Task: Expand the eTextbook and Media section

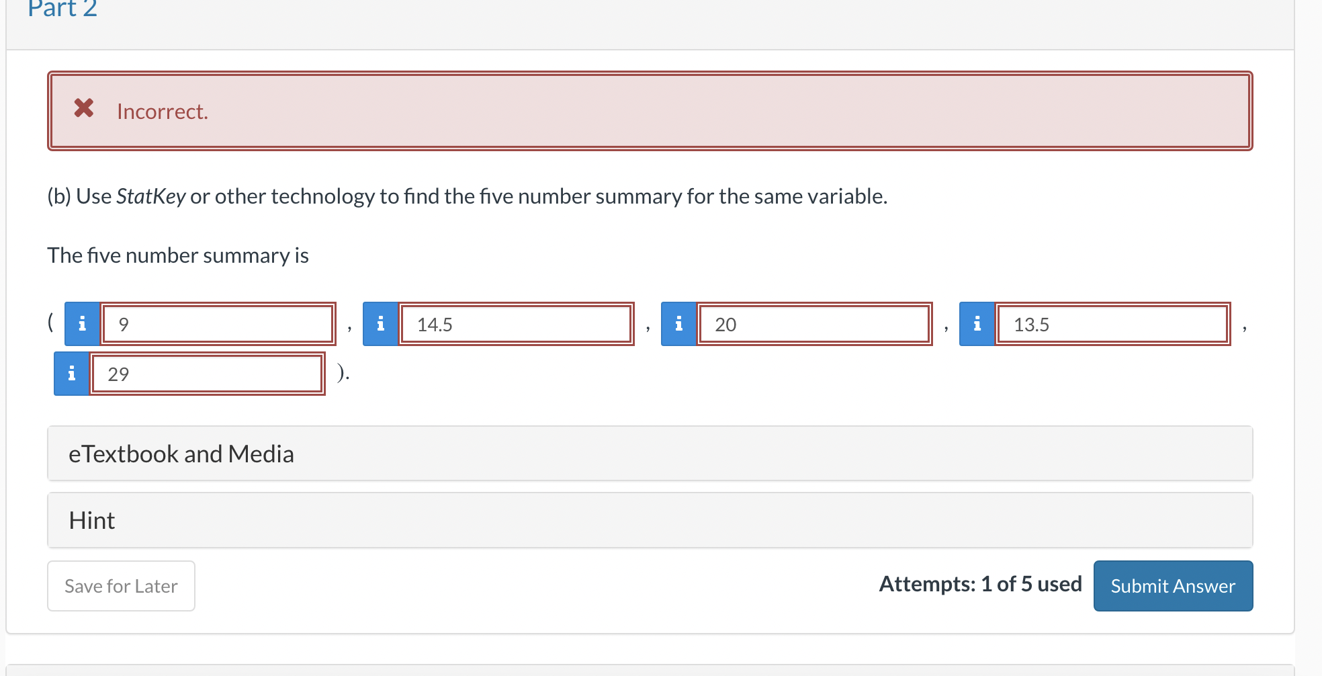Action: pos(181,454)
